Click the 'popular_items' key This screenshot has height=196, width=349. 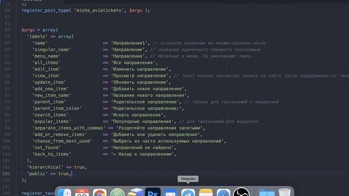click(52, 121)
